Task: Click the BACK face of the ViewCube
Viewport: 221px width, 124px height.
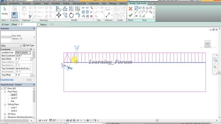Action: click(x=208, y=44)
